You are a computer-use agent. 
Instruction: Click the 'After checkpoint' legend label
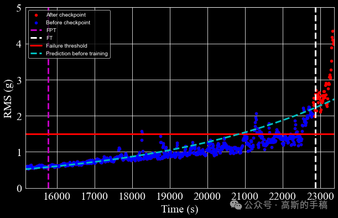coord(66,15)
